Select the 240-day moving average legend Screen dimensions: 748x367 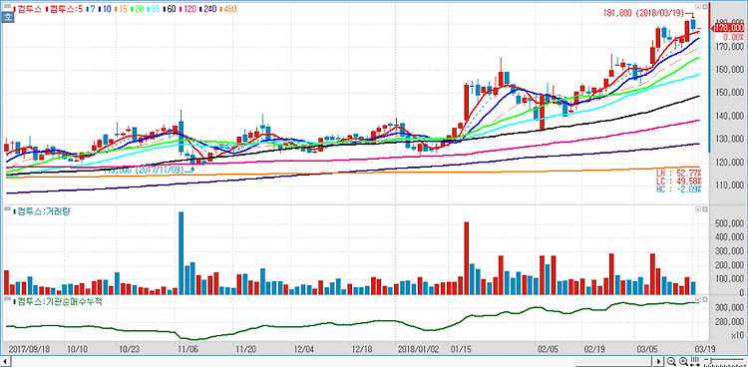tap(207, 9)
